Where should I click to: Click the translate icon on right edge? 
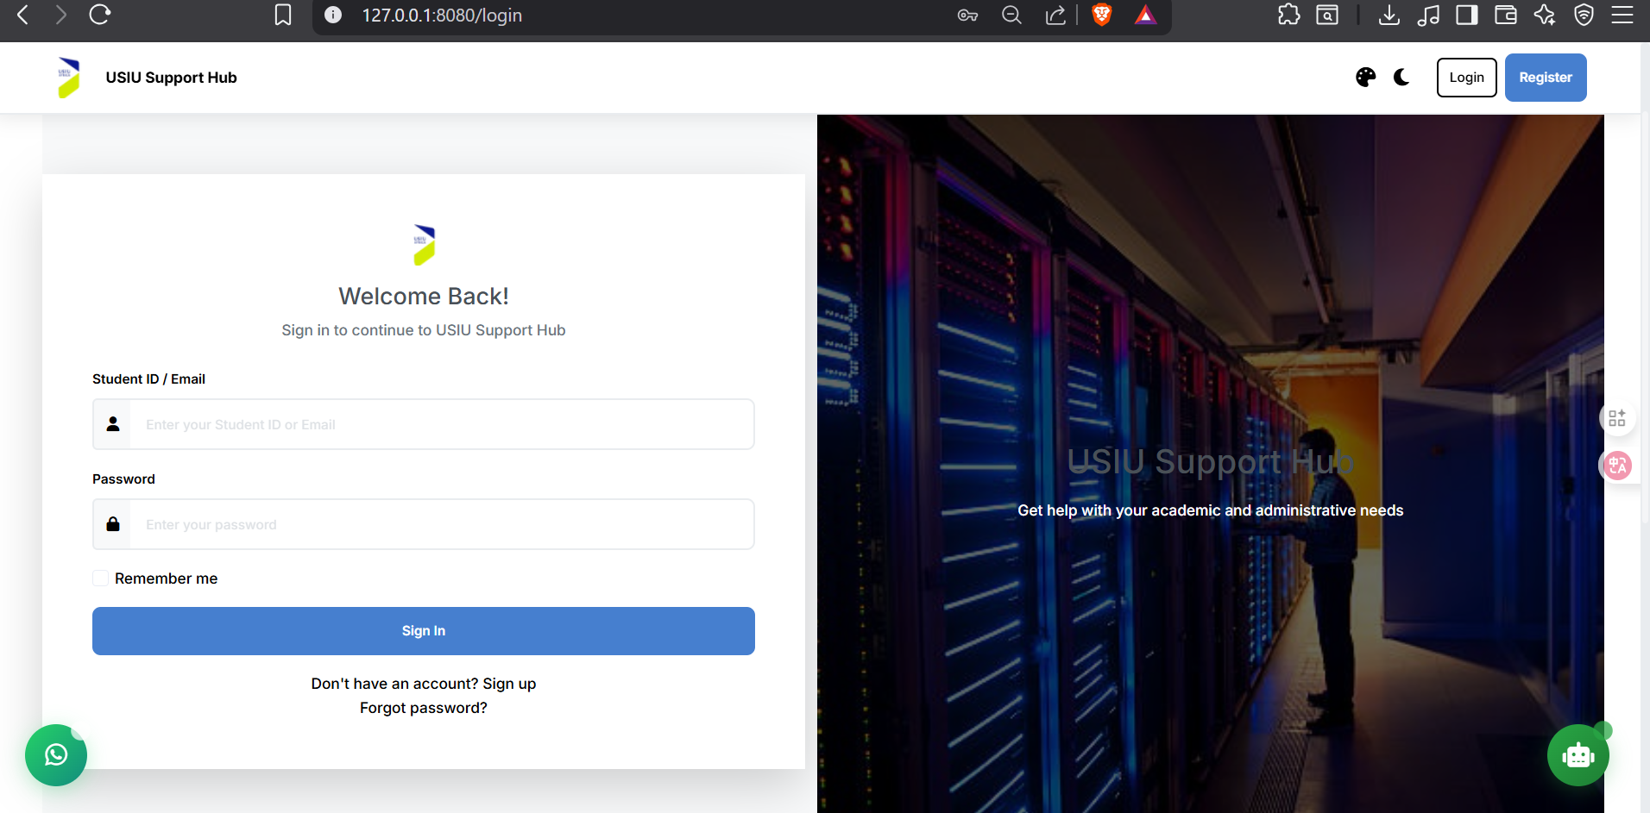click(1617, 466)
